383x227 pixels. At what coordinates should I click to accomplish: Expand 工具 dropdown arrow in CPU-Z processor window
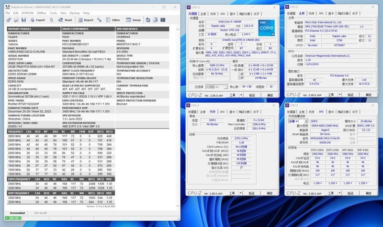241,95
